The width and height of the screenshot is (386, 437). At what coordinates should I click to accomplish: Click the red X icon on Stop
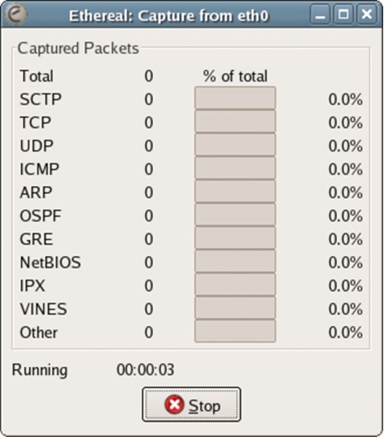174,405
